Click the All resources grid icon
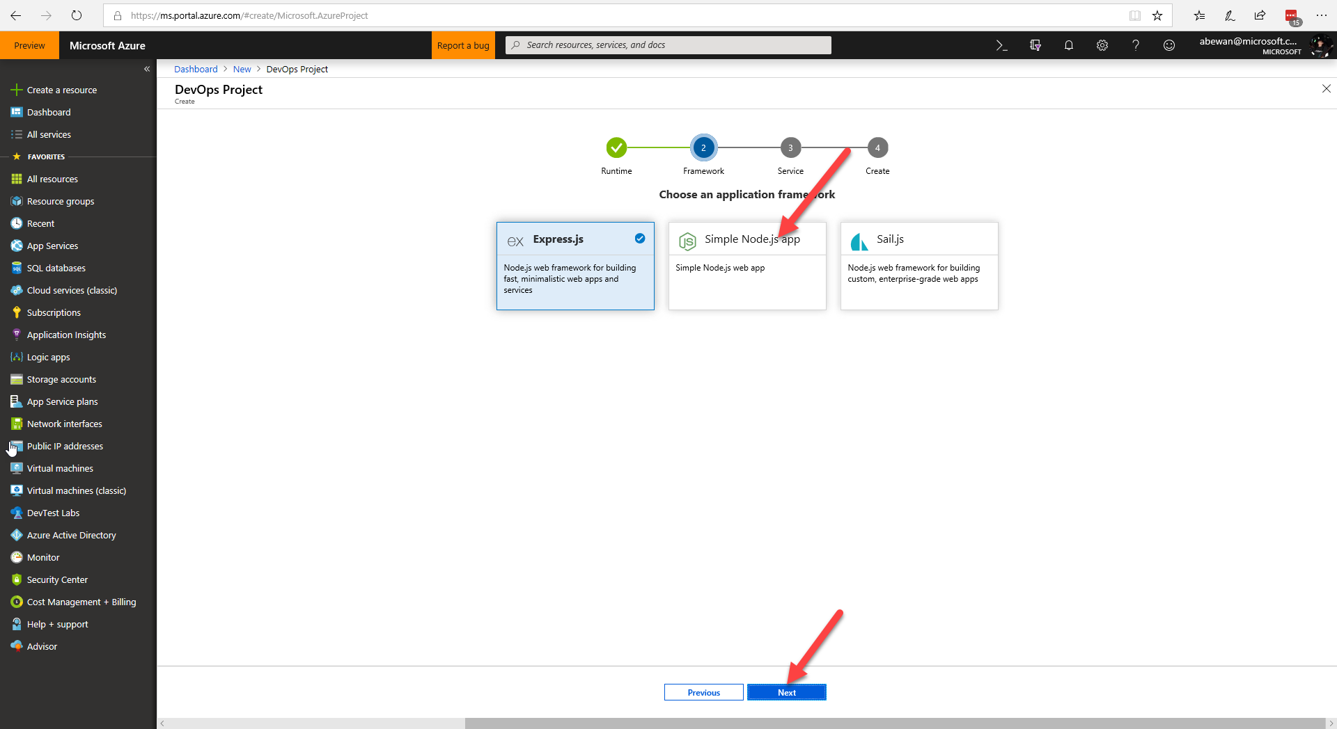Viewport: 1337px width, 729px height. click(x=17, y=179)
